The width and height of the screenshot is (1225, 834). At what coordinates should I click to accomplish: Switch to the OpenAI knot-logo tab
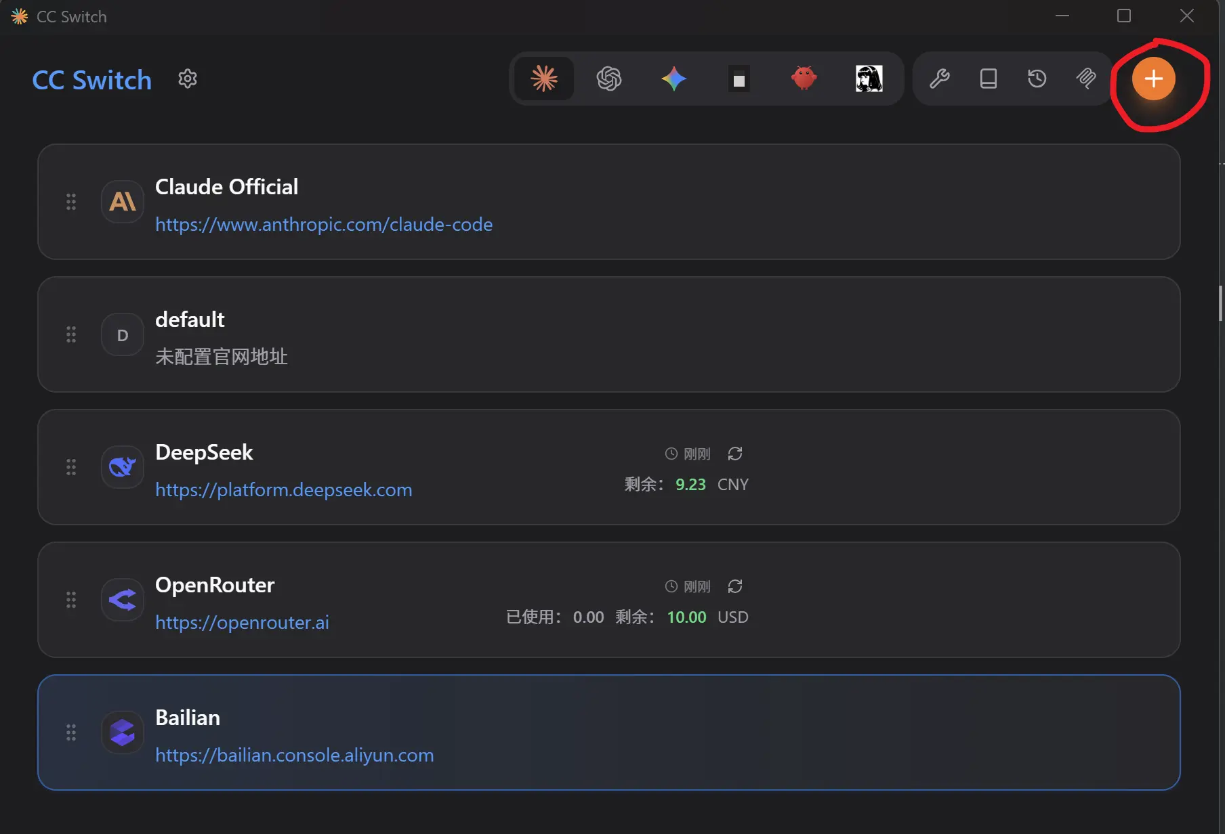pyautogui.click(x=609, y=79)
